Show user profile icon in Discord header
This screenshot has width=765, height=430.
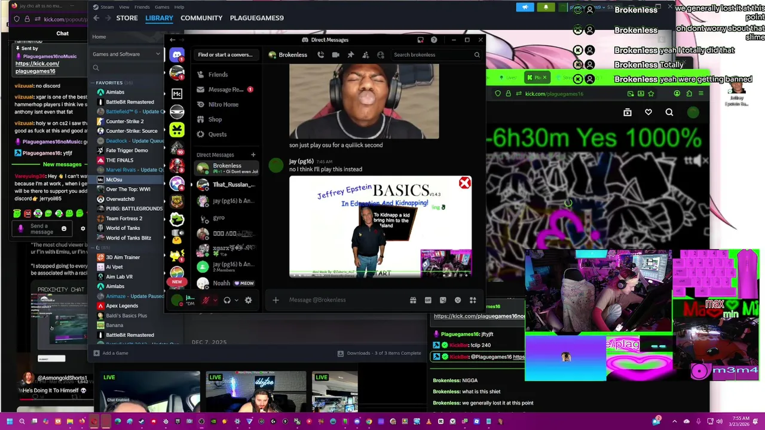381,55
